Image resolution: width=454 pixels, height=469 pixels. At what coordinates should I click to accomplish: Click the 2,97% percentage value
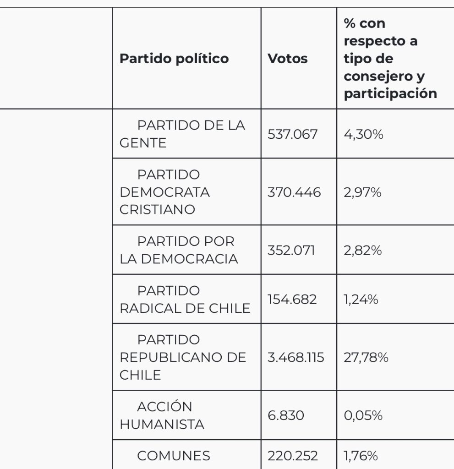coord(362,192)
